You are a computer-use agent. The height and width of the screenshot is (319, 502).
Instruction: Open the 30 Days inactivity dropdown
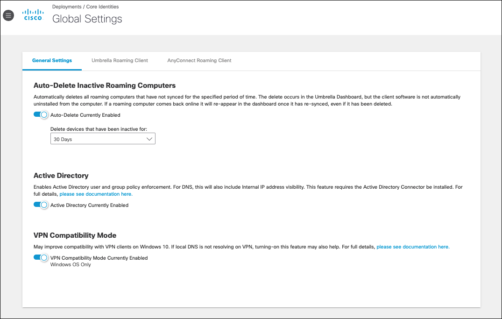103,139
